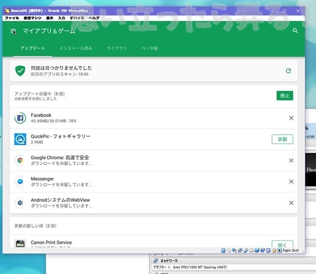
Task: Cancel the WebView pending download
Action: pyautogui.click(x=291, y=203)
